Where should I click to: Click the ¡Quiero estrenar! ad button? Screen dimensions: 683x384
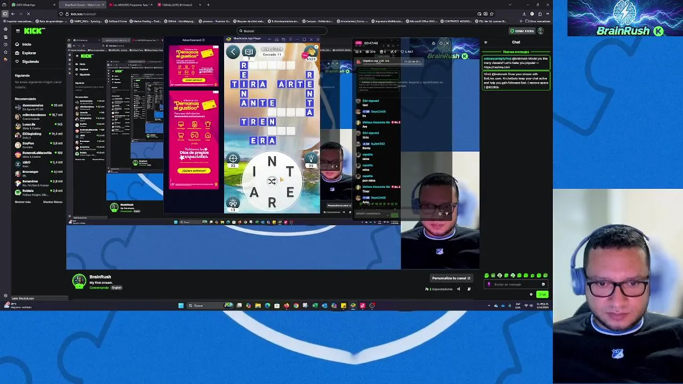(x=194, y=171)
